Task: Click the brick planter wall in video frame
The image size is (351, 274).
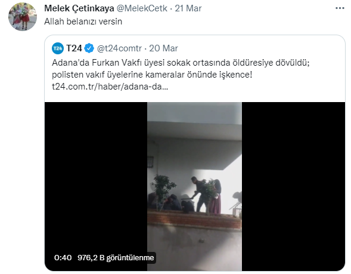Action: pyautogui.click(x=194, y=218)
